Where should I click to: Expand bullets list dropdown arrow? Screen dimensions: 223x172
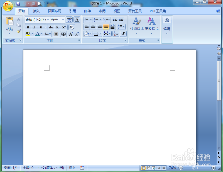(x=91, y=19)
